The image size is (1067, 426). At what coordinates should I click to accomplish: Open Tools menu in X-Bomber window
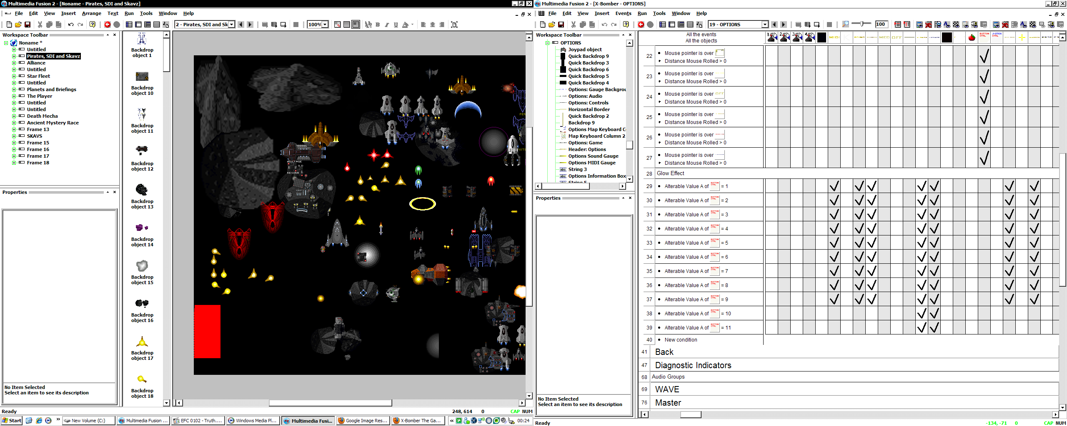[x=659, y=13]
